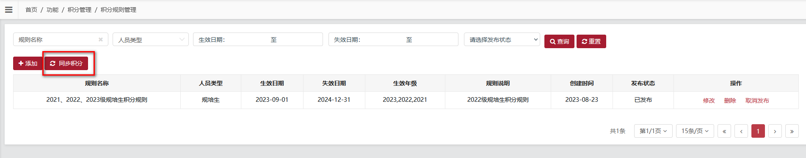Open the 请选择发布状态 dropdown

point(502,40)
